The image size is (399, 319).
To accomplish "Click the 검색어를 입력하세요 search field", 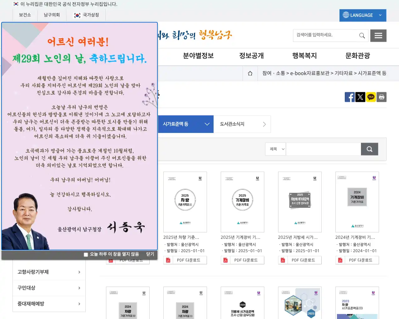I will tap(325, 36).
